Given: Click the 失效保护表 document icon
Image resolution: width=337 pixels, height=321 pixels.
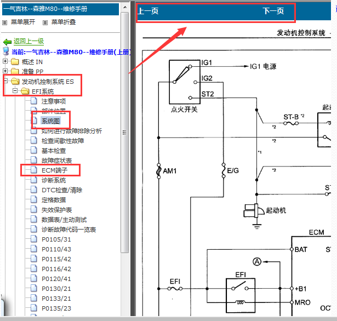Looking at the screenshot, I should [34, 209].
